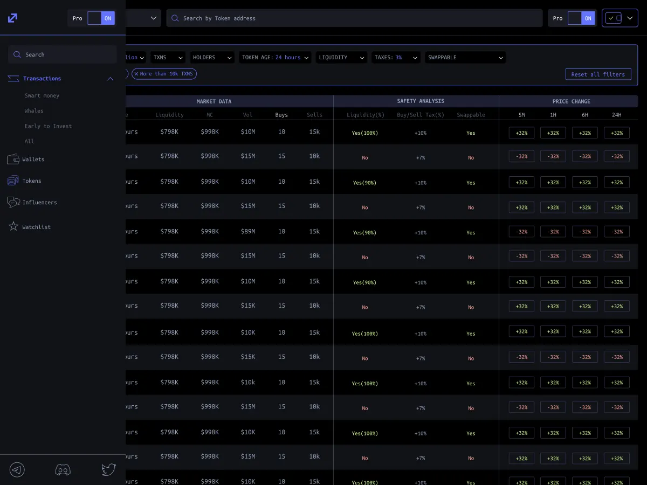Focus the sidebar Search field
This screenshot has height=485, width=647.
(x=63, y=54)
